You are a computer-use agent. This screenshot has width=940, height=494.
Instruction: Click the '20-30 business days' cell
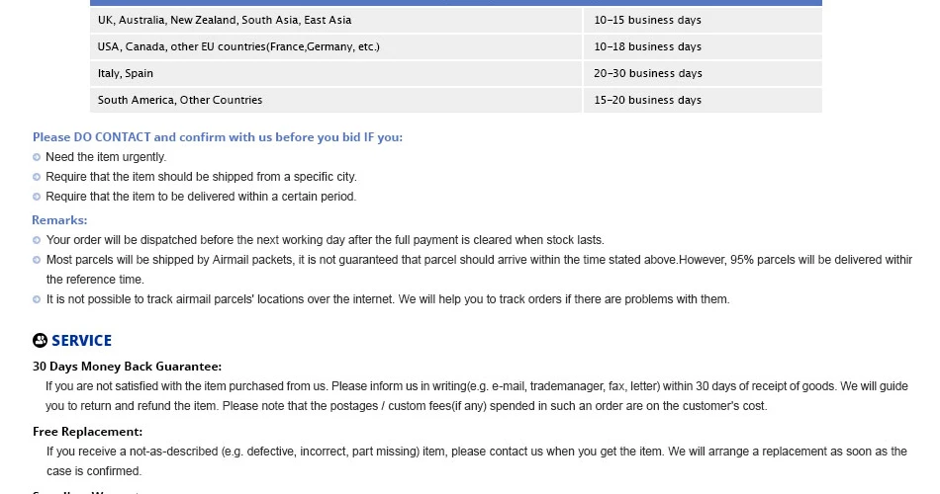tap(703, 73)
